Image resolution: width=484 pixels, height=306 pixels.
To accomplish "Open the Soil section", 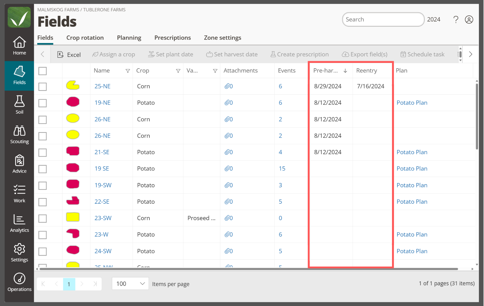I will (19, 105).
